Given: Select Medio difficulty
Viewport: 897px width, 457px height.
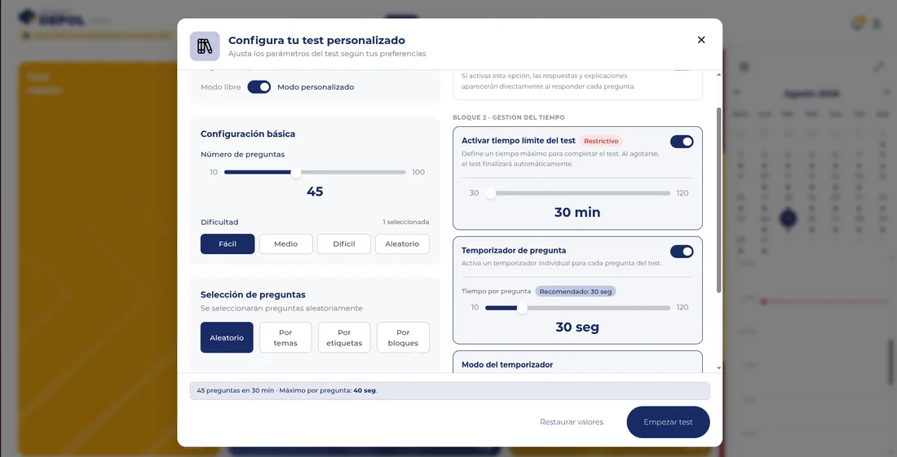Looking at the screenshot, I should tap(285, 244).
